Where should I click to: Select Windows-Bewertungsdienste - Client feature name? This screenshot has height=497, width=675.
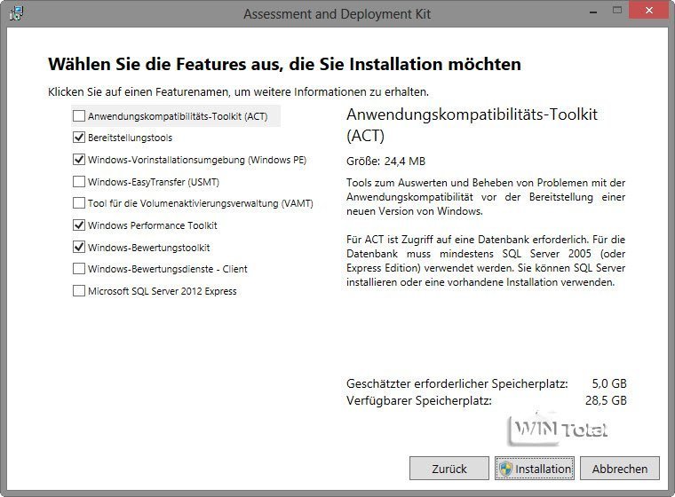tap(168, 270)
